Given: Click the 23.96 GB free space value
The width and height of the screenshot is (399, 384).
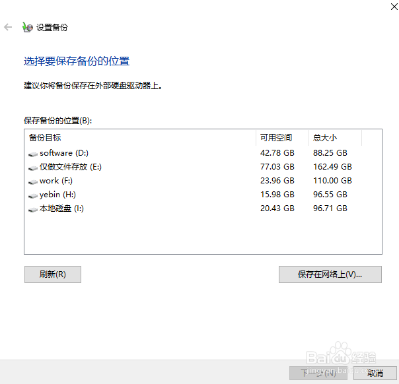Looking at the screenshot, I should click(277, 181).
